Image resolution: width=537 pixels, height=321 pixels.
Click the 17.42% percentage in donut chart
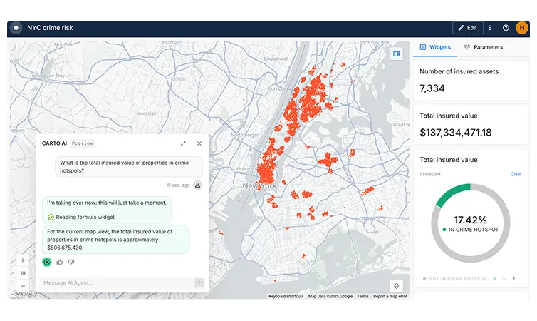pyautogui.click(x=470, y=220)
